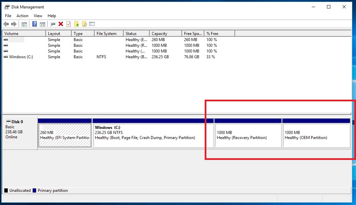
Task: Click the folder with green arrow icon
Action: (77, 24)
